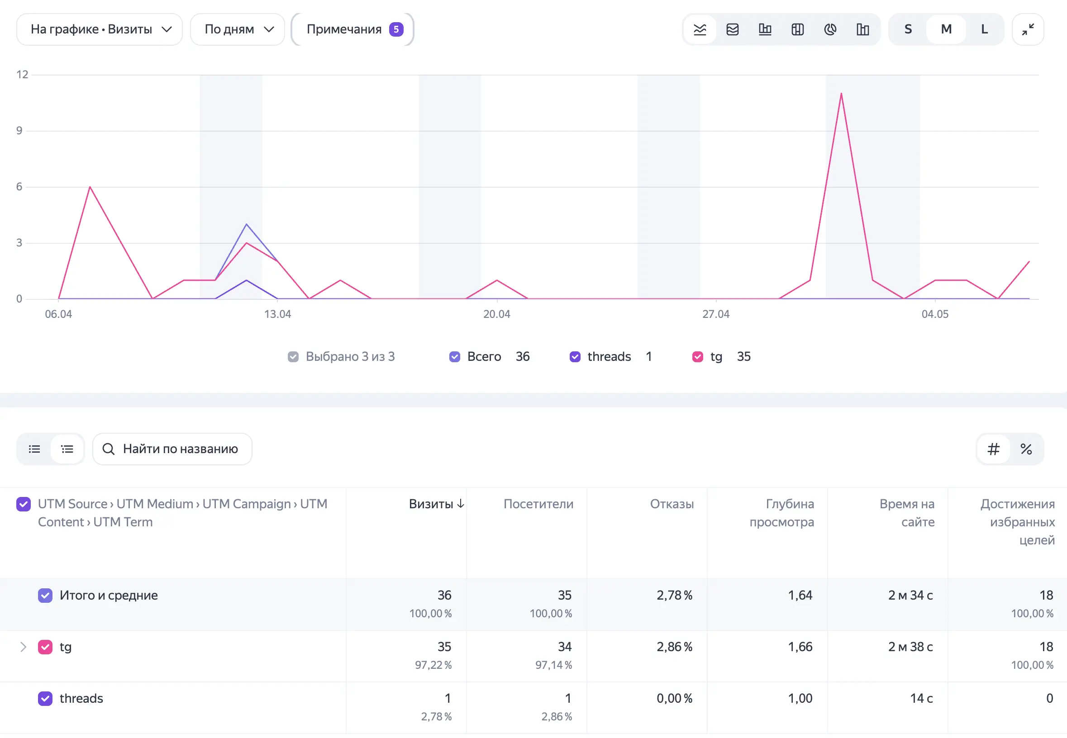Expand the tg row chevron
1067x738 pixels.
click(23, 647)
